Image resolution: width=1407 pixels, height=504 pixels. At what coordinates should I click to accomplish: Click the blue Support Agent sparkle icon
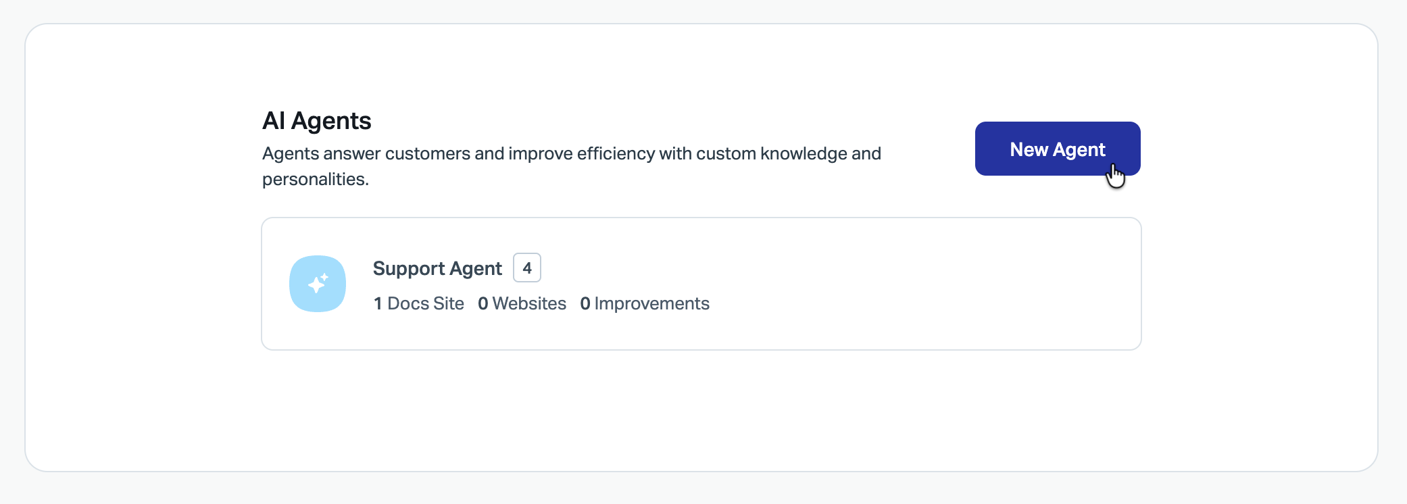(318, 284)
